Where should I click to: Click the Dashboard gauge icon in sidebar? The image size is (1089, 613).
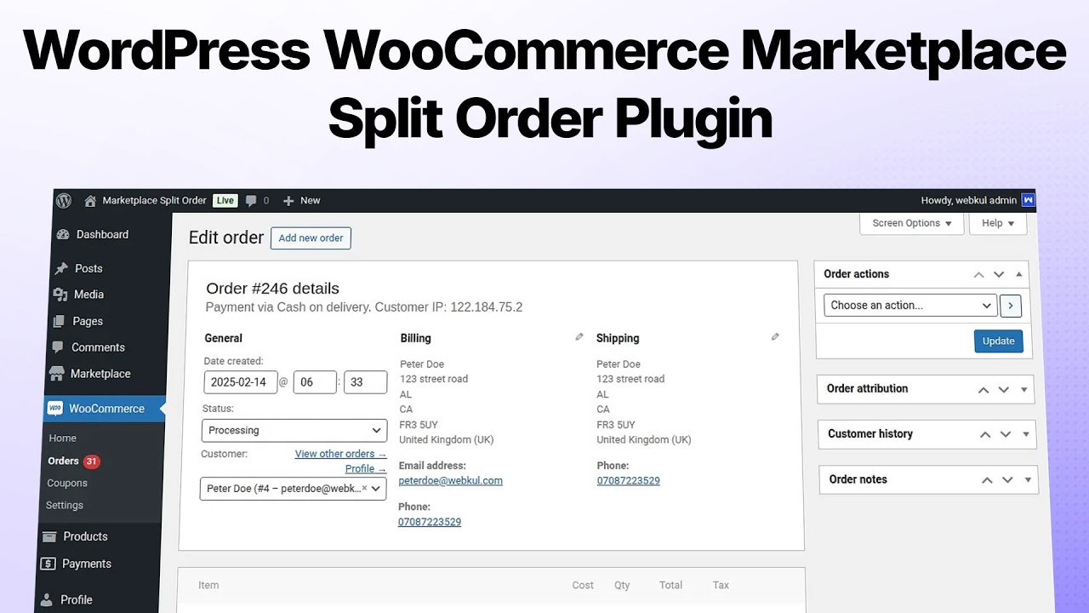point(62,235)
